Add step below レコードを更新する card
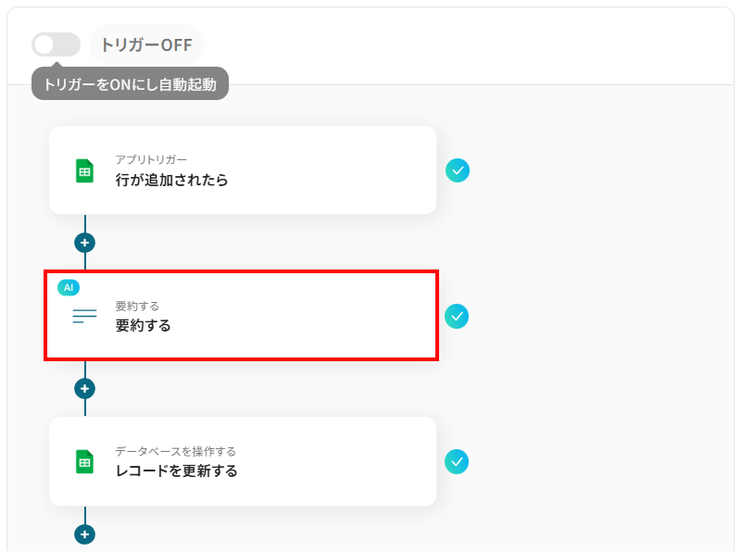The height and width of the screenshot is (552, 742). pyautogui.click(x=85, y=534)
